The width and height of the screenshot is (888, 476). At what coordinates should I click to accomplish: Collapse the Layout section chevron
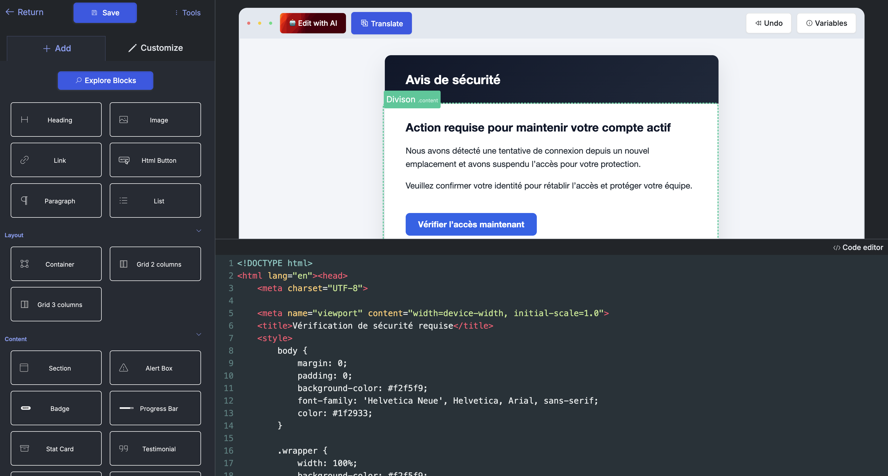pyautogui.click(x=199, y=231)
